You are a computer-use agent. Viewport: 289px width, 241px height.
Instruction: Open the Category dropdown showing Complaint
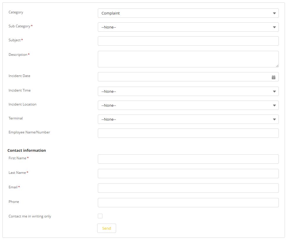click(x=188, y=13)
